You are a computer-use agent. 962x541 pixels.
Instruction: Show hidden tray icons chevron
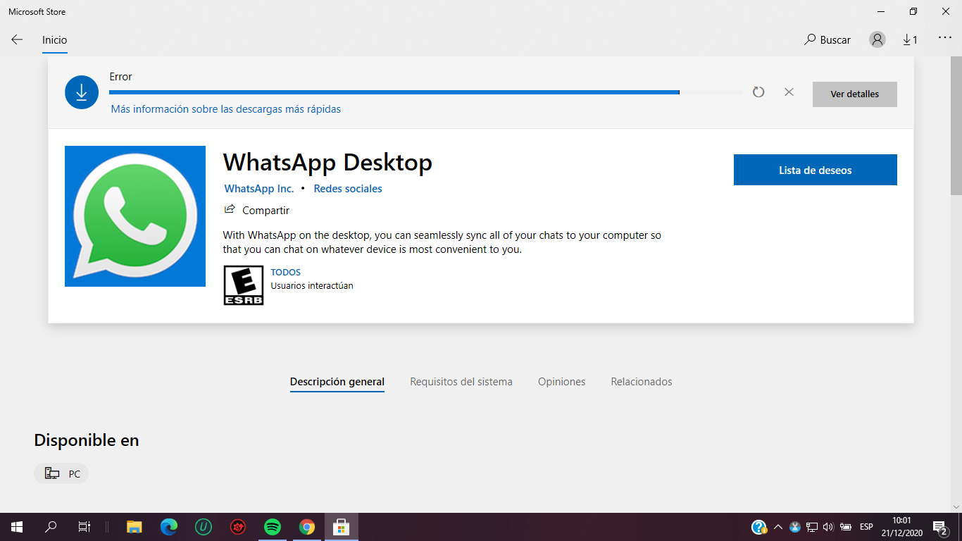(x=778, y=527)
